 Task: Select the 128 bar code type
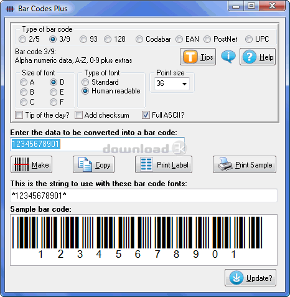coord(108,39)
